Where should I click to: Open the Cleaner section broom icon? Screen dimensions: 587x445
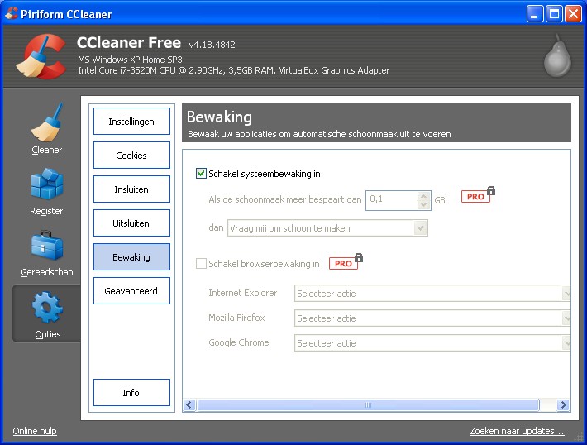(46, 122)
